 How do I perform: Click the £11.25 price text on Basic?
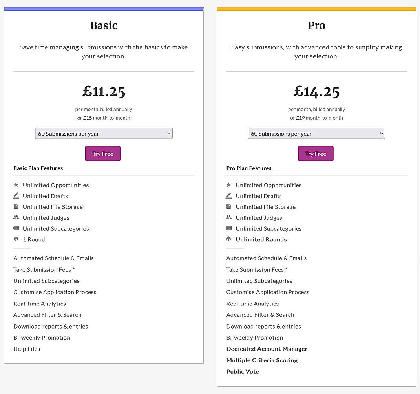tap(103, 91)
